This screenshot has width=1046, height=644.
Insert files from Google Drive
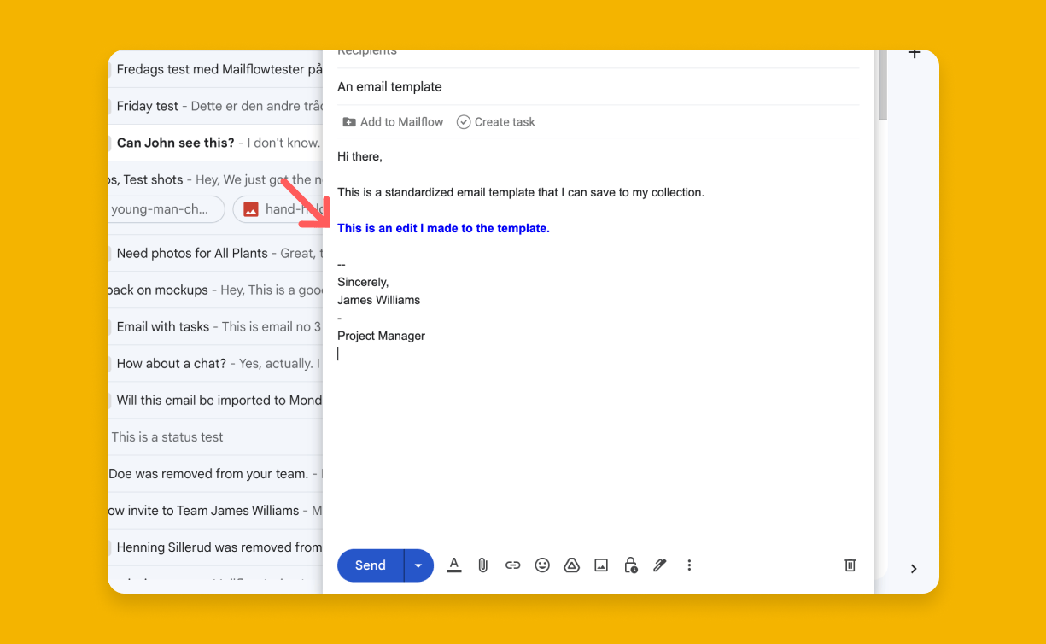(x=571, y=565)
